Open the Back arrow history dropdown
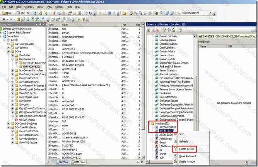The image size is (258, 167). tap(7, 19)
